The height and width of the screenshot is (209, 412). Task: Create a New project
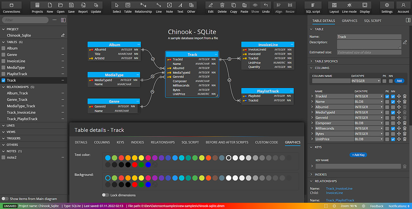click(50, 8)
